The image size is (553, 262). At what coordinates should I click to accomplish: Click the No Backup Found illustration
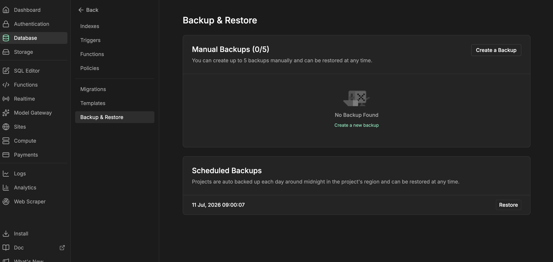[x=356, y=98]
